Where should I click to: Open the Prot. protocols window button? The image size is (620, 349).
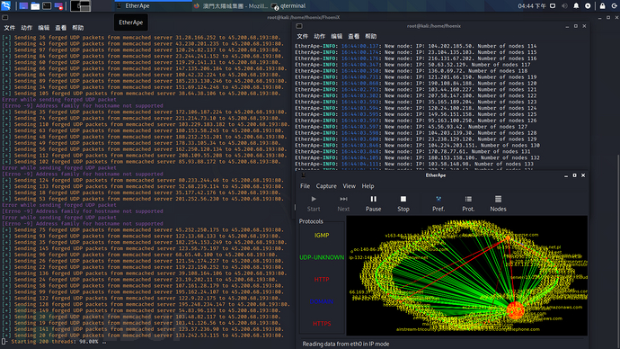pyautogui.click(x=468, y=203)
